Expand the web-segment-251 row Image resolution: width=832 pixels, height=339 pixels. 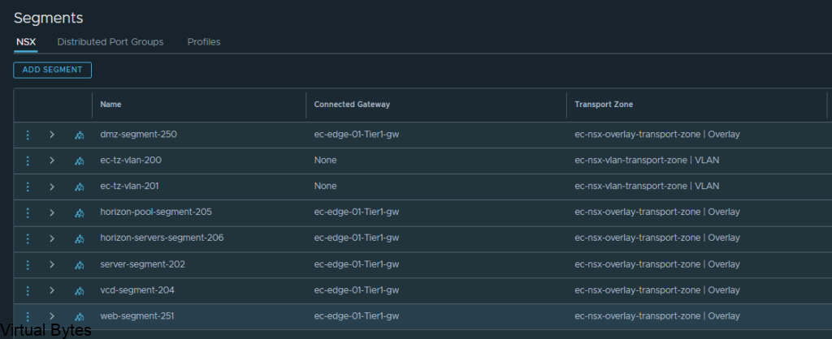[52, 316]
